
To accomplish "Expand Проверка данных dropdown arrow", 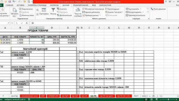I will [100, 15].
